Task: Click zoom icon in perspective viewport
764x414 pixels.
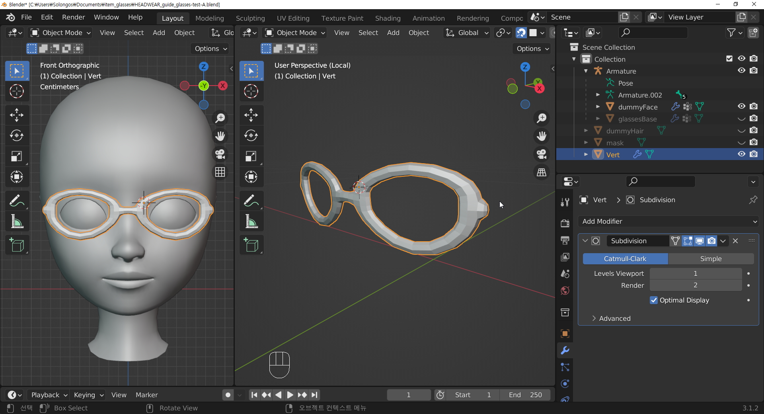Action: coord(542,118)
